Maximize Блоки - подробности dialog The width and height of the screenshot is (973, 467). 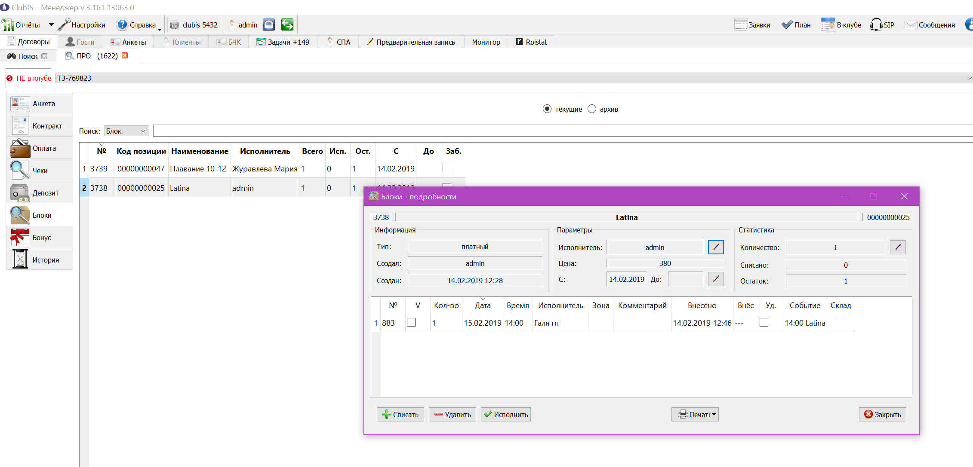coord(874,196)
